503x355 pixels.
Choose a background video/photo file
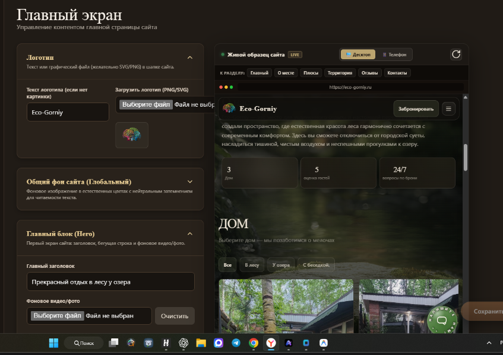click(58, 316)
